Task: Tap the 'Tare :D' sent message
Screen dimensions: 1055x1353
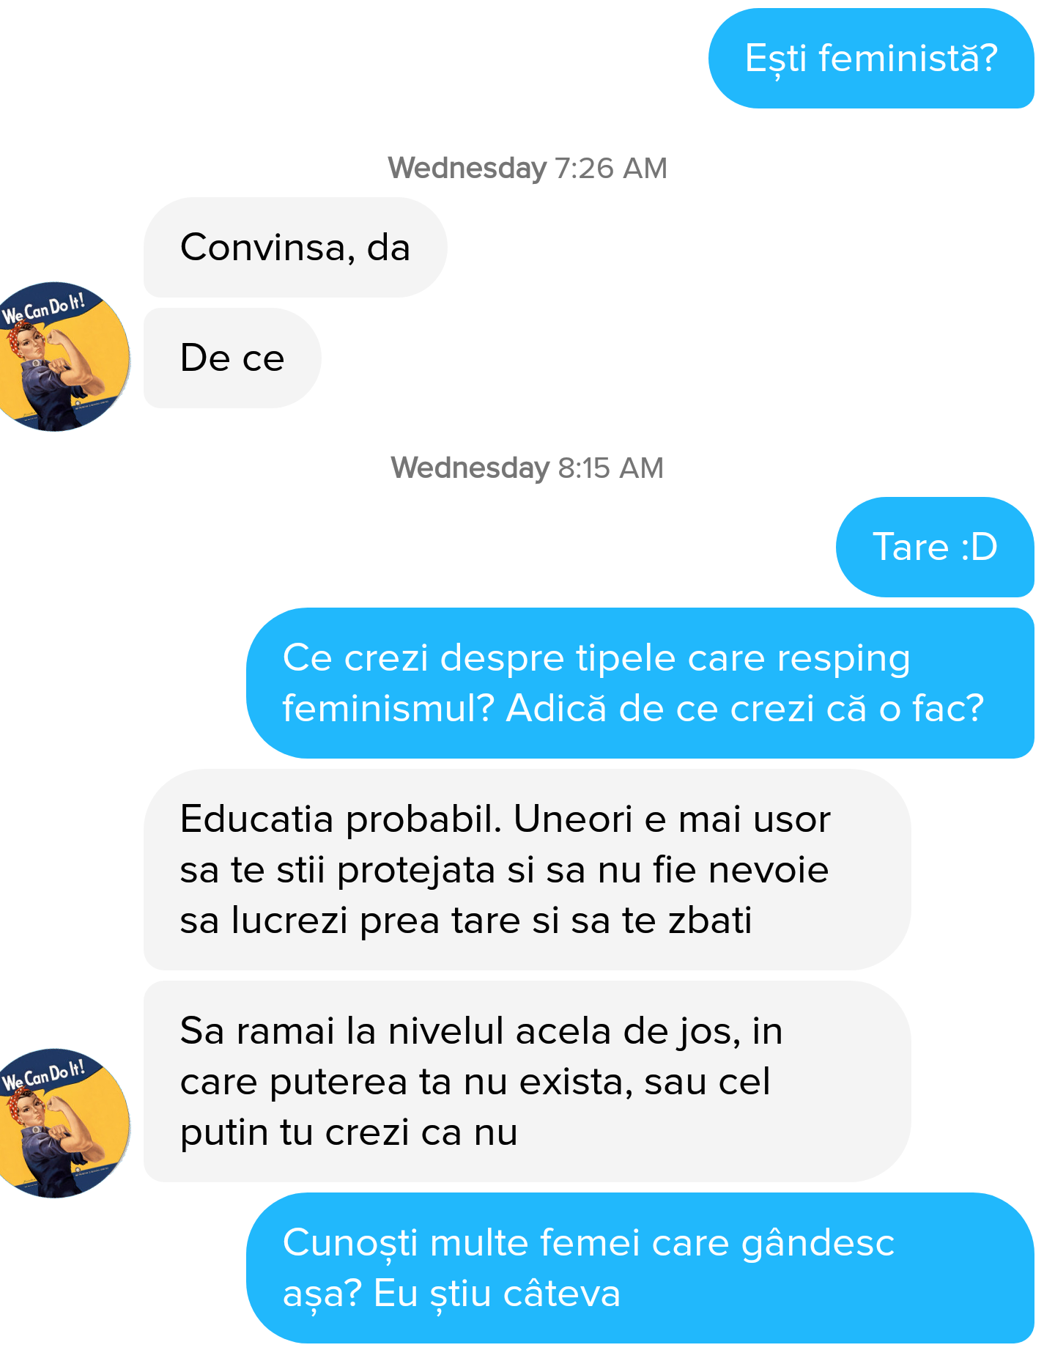Action: click(x=935, y=547)
